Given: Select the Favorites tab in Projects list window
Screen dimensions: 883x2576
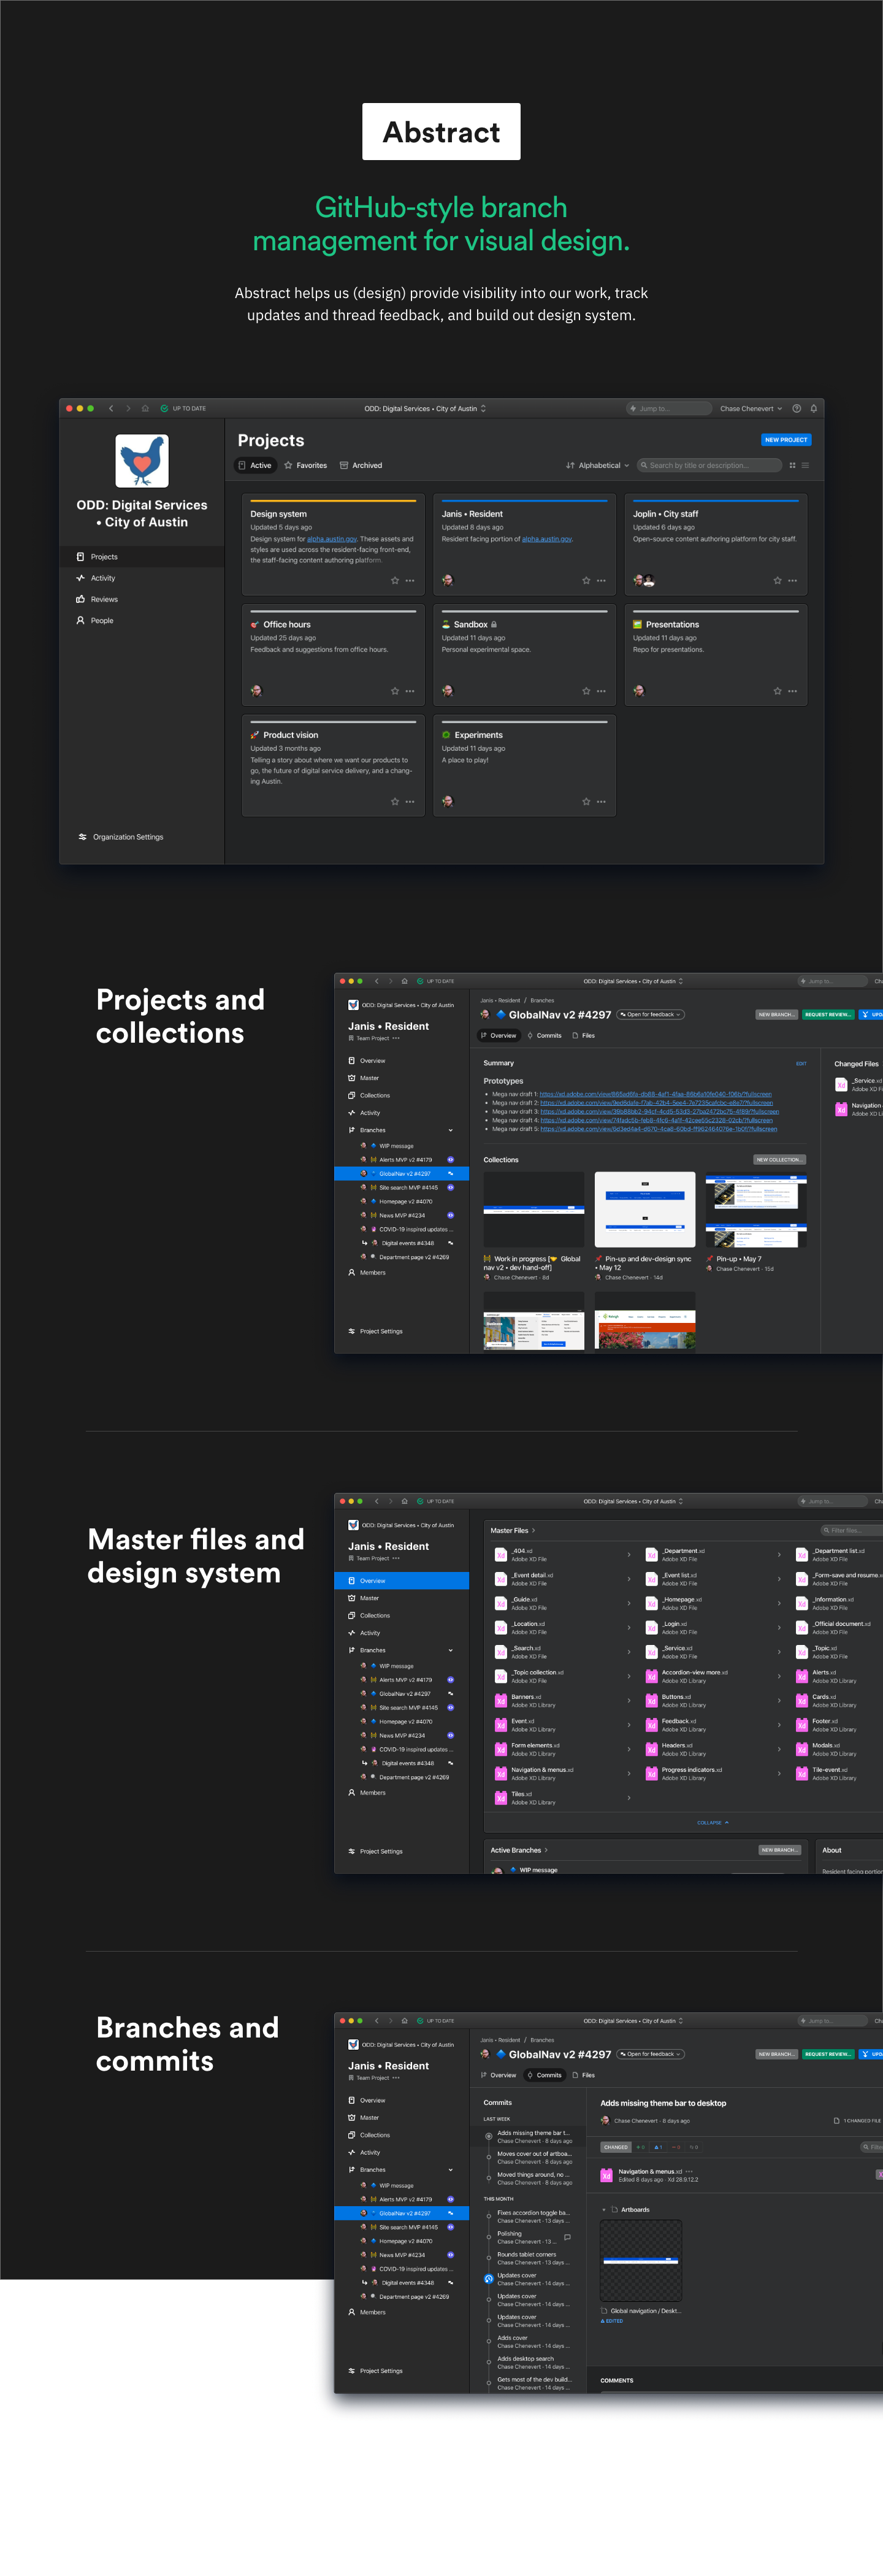Looking at the screenshot, I should click(x=306, y=465).
